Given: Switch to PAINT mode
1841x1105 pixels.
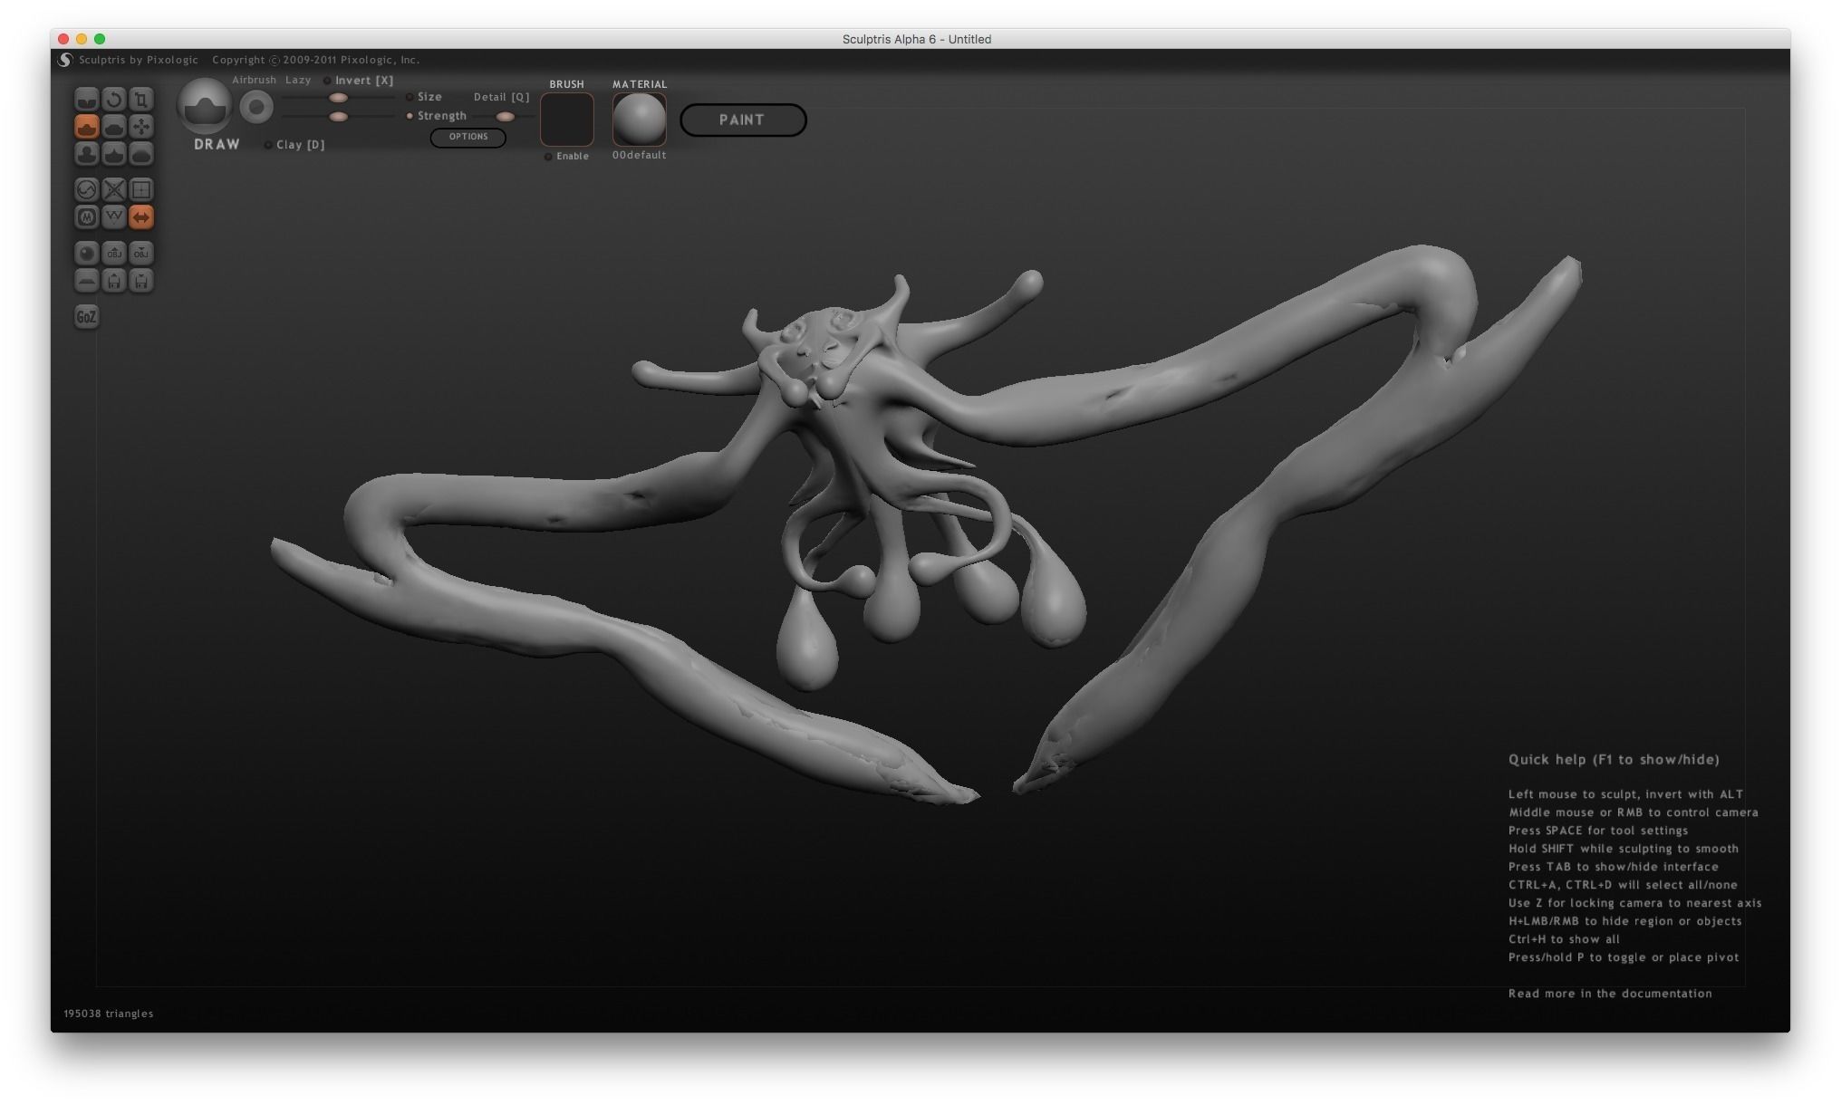Looking at the screenshot, I should tap(743, 120).
